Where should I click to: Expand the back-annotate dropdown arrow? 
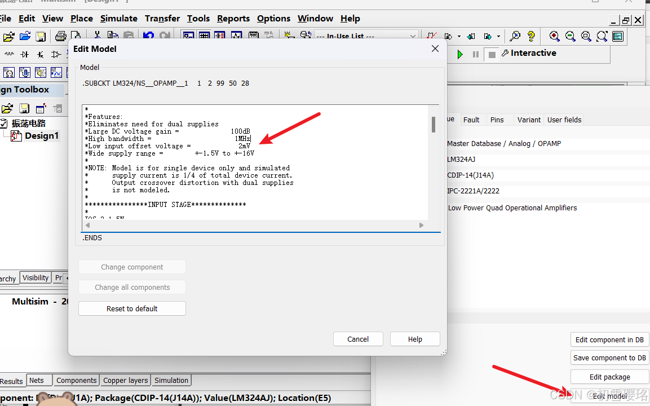[x=459, y=37]
